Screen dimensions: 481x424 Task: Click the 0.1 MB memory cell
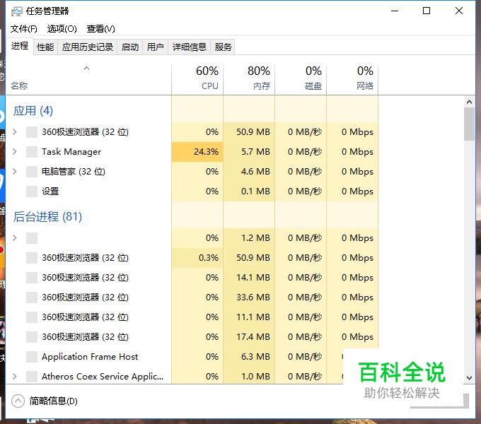coord(249,192)
